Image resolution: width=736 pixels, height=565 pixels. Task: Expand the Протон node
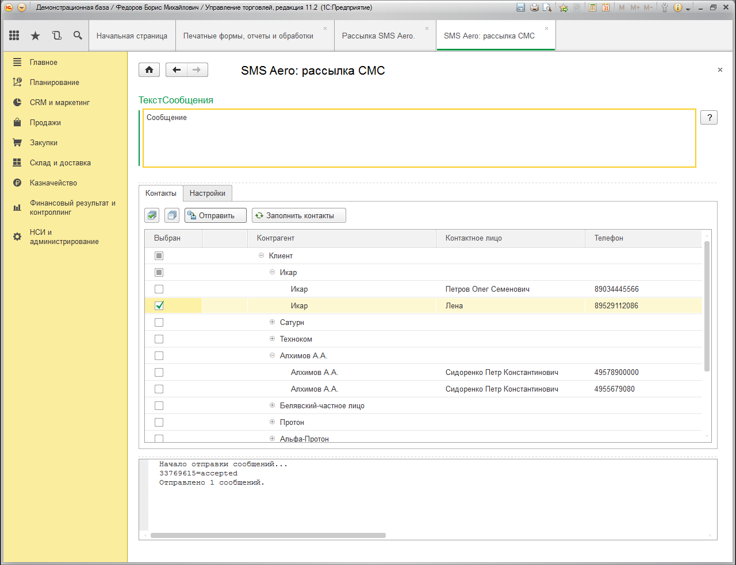(273, 422)
